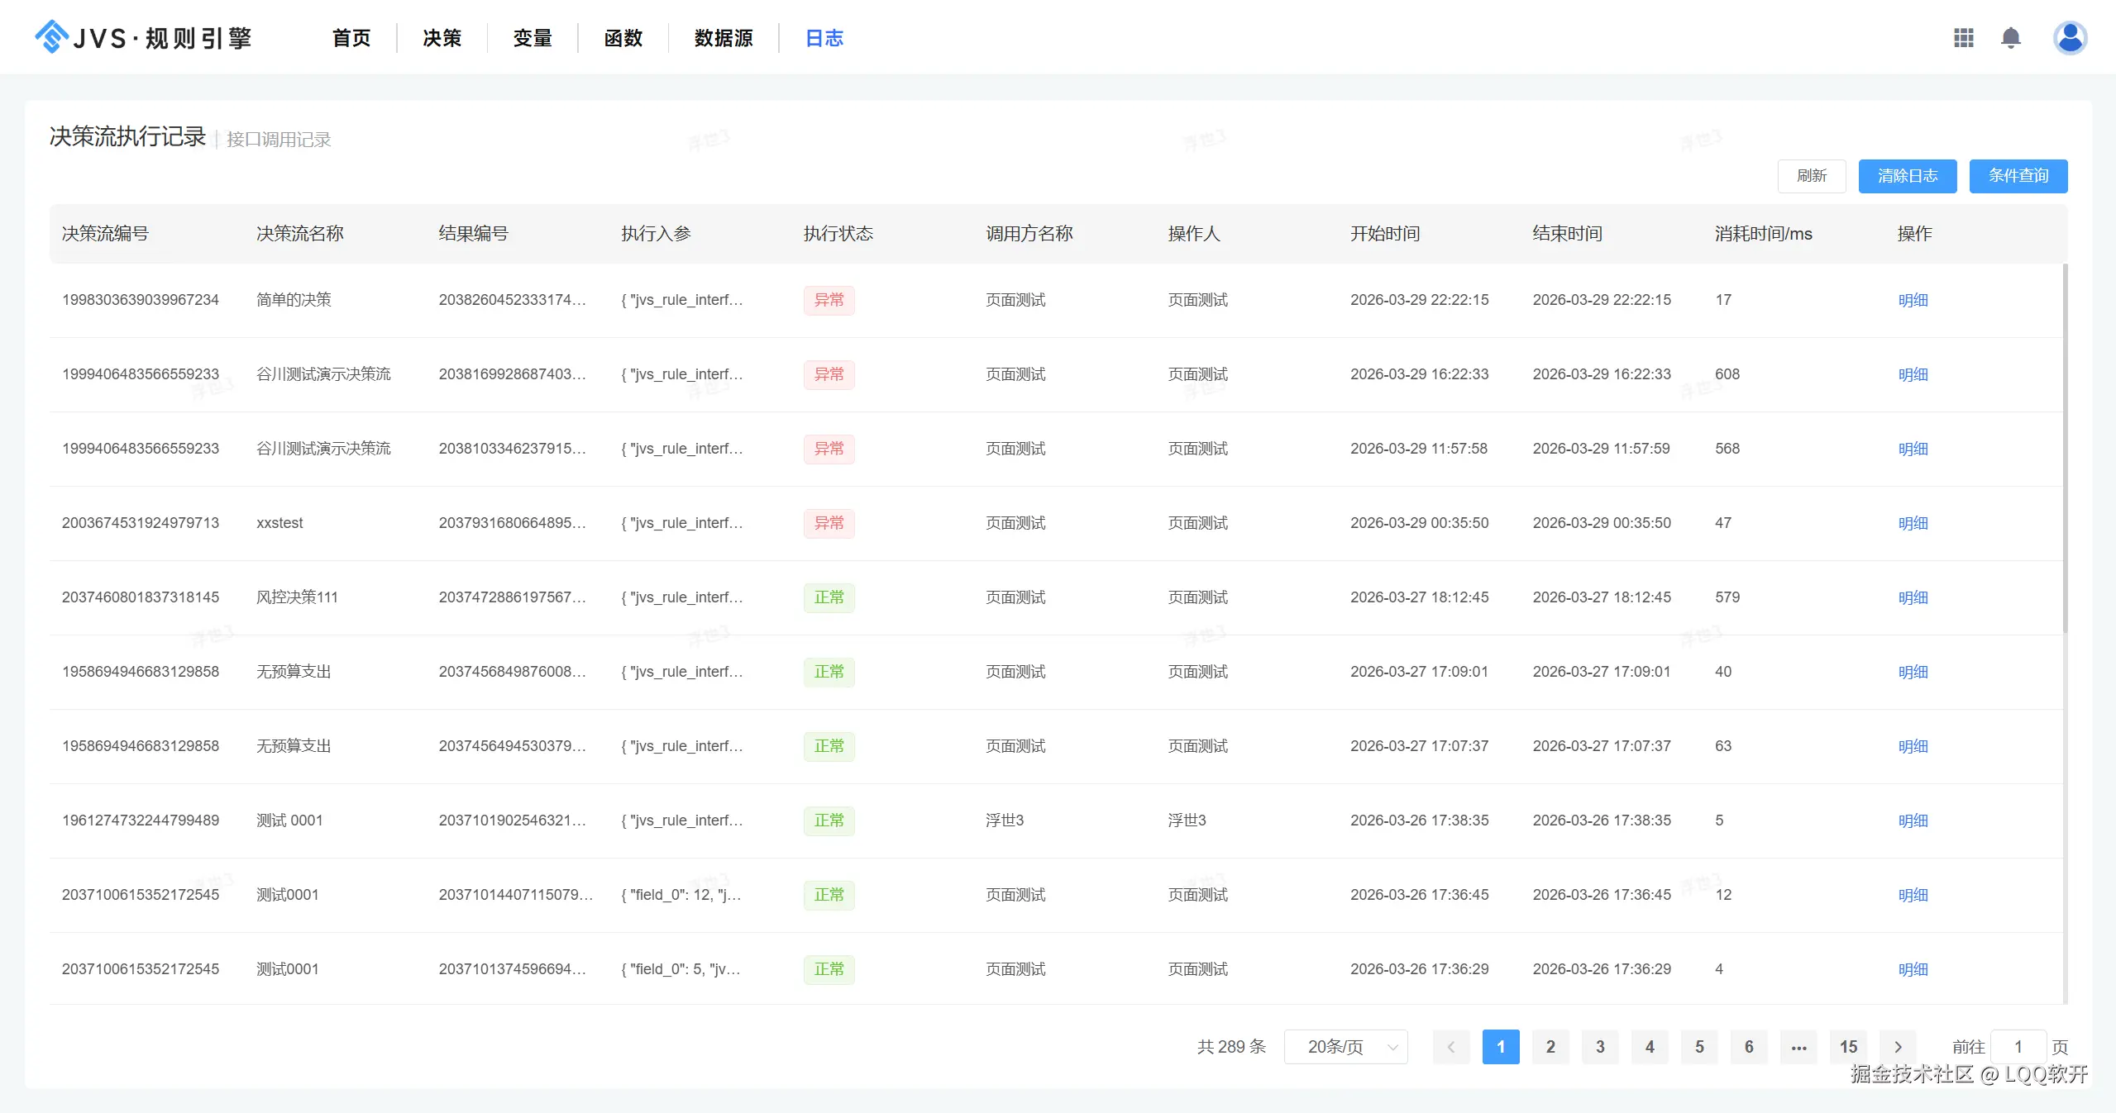This screenshot has height=1113, width=2116.
Task: Click the user avatar icon
Action: point(2069,38)
